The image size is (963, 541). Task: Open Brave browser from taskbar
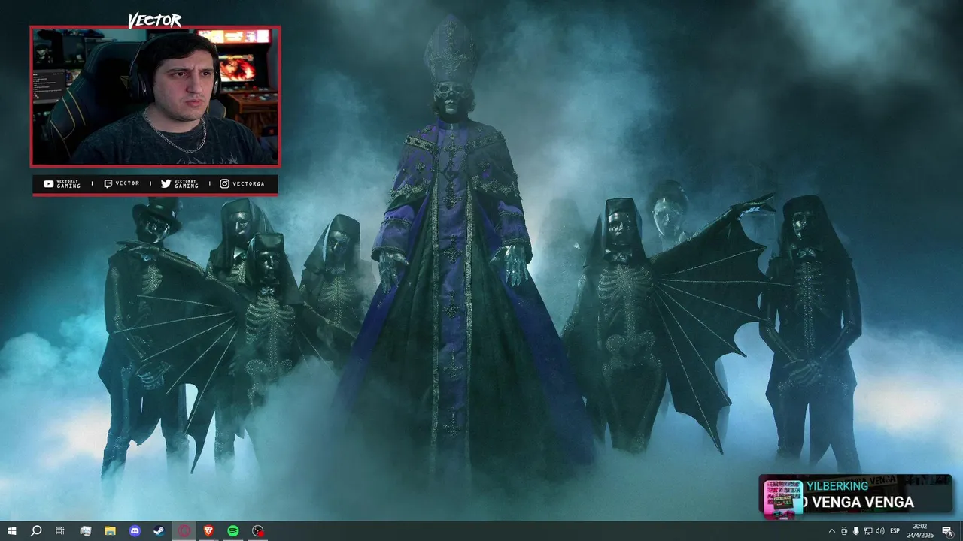click(x=208, y=531)
